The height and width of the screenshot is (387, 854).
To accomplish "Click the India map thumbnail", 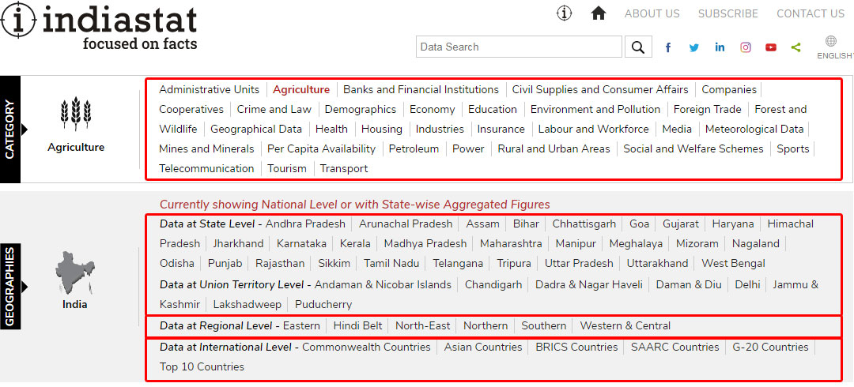I will (x=75, y=272).
